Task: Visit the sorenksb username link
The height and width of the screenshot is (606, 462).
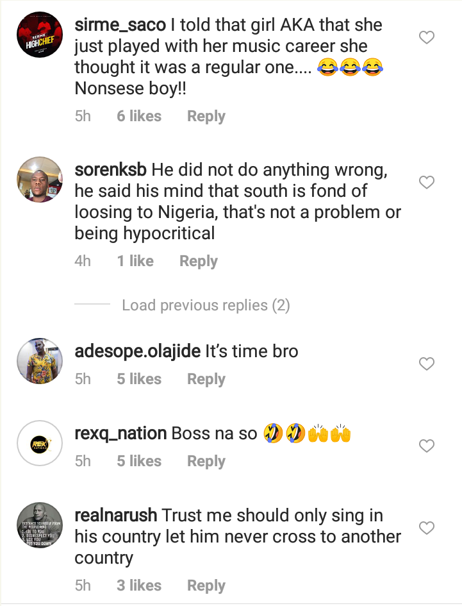Action: tap(111, 171)
